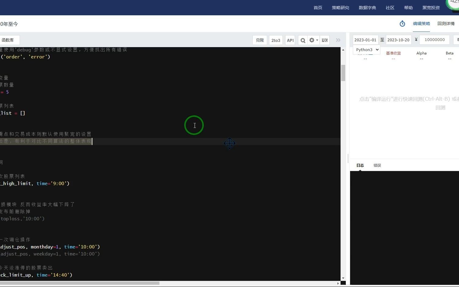The image size is (459, 287).
Task: Open the 错误 errors tab
Action: 377,165
